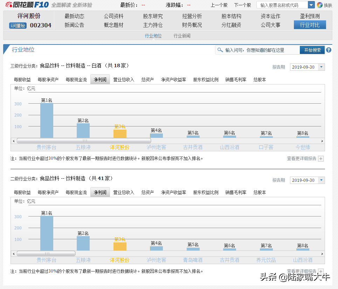
Task: Select 总资产 tab in 白酒 section
Action: click(147, 80)
